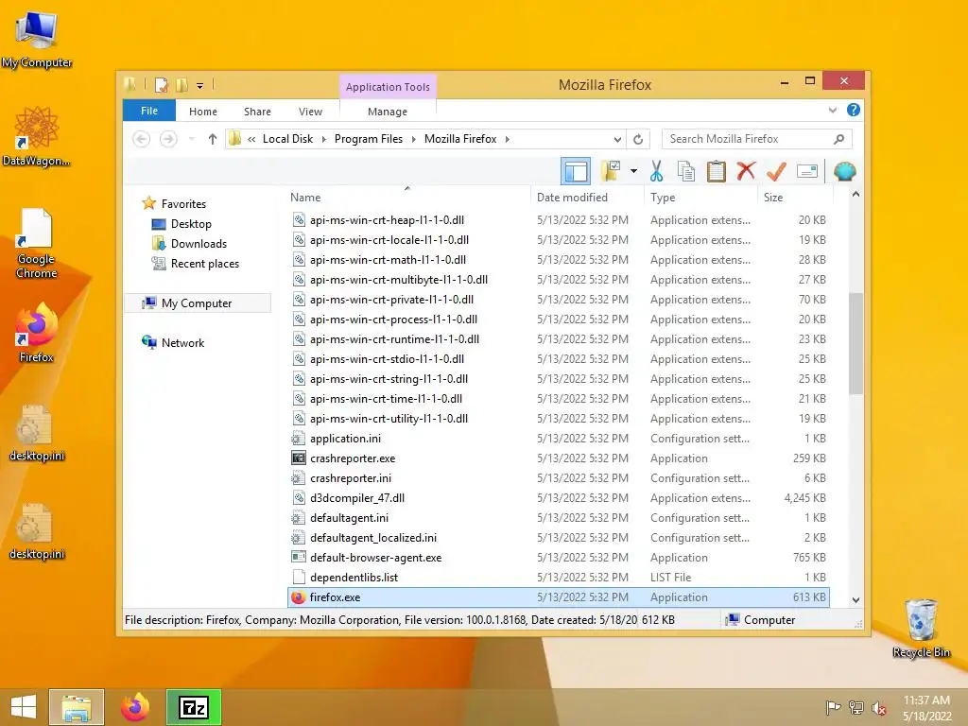
Task: Cut selection with the scissors icon
Action: point(656,172)
